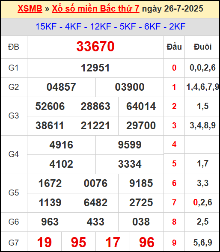Click red G7 number 19
Screen dimensions: 220x252
(x=45, y=242)
